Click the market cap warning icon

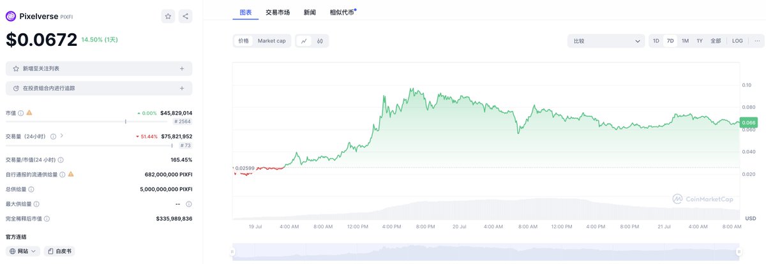tap(29, 113)
